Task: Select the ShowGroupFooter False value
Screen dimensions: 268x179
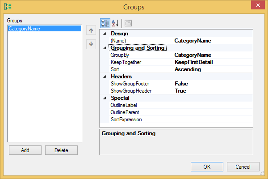Action: point(212,84)
